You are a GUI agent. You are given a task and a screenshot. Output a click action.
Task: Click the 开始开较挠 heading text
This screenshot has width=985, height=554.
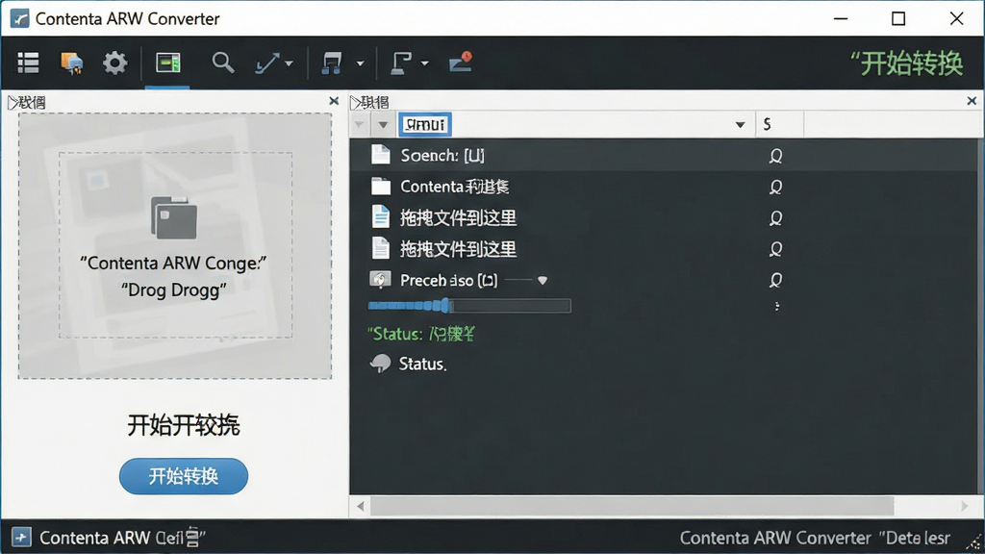184,425
